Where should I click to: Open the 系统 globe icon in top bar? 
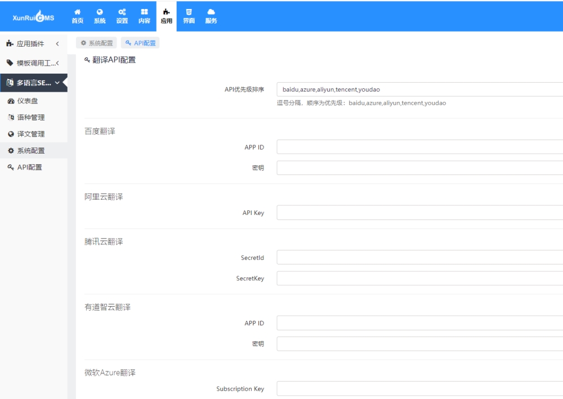(x=100, y=12)
